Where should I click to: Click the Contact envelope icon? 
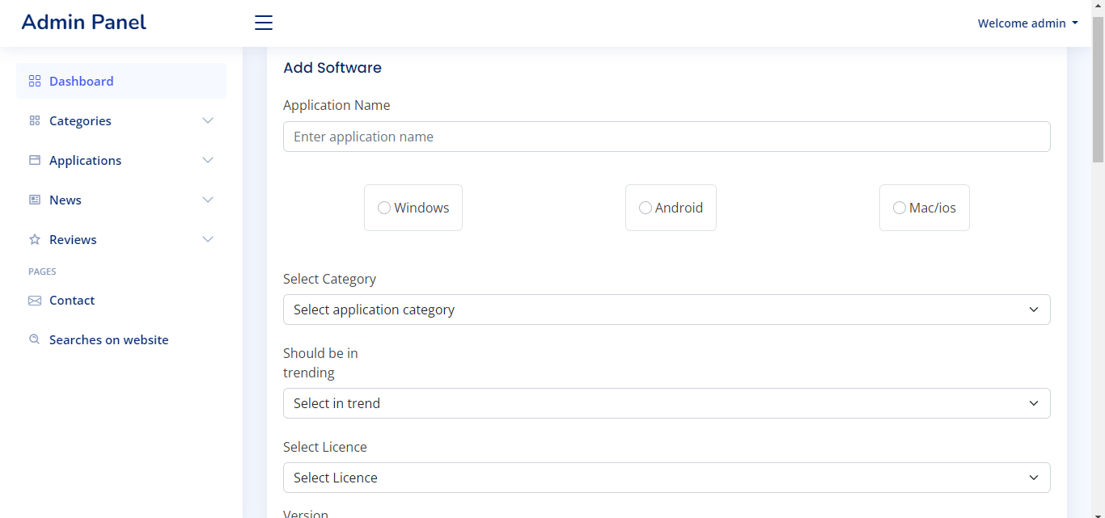coord(35,301)
